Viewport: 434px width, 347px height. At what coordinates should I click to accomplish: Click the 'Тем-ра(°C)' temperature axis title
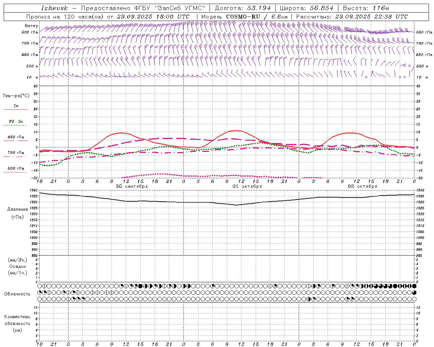coord(16,96)
